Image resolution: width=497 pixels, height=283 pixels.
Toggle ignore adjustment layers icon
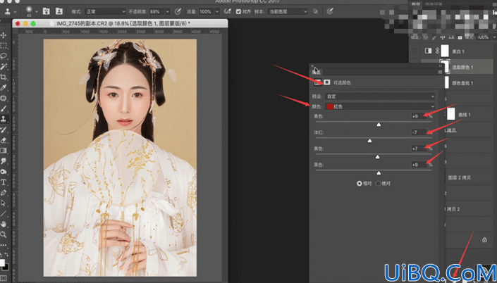tap(315, 11)
